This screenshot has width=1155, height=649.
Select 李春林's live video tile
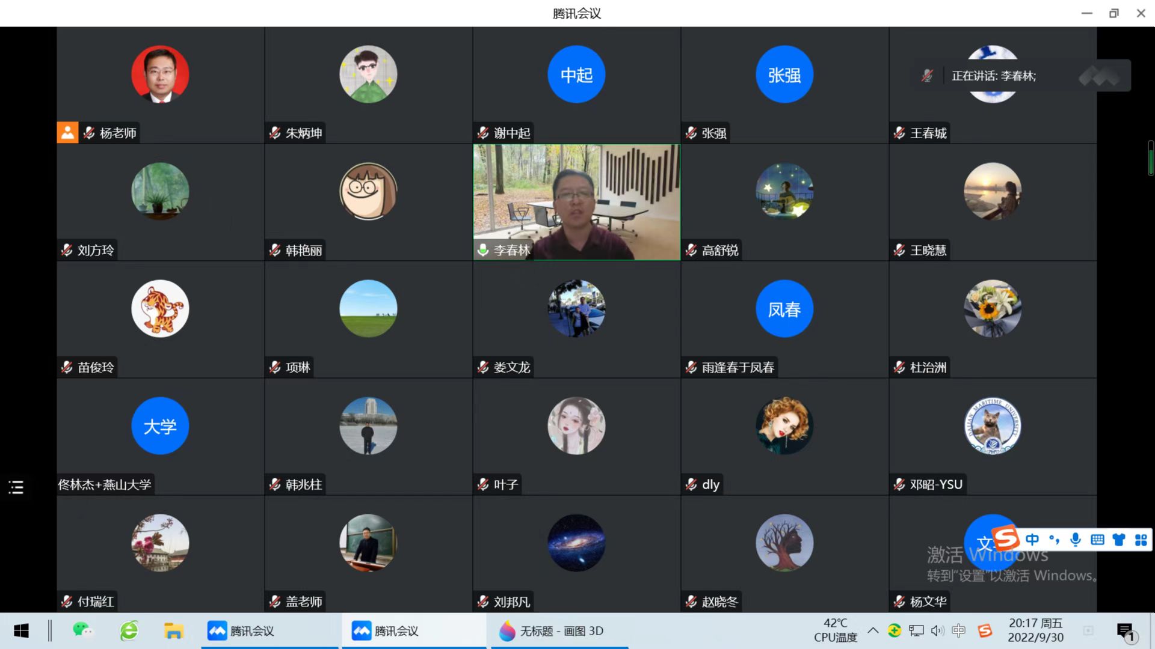[576, 198]
